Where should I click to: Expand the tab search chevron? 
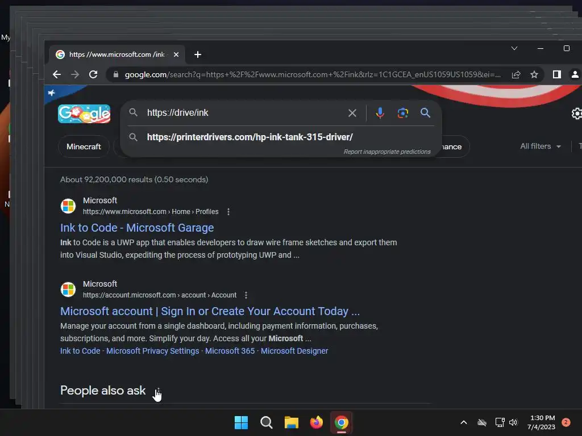click(514, 48)
